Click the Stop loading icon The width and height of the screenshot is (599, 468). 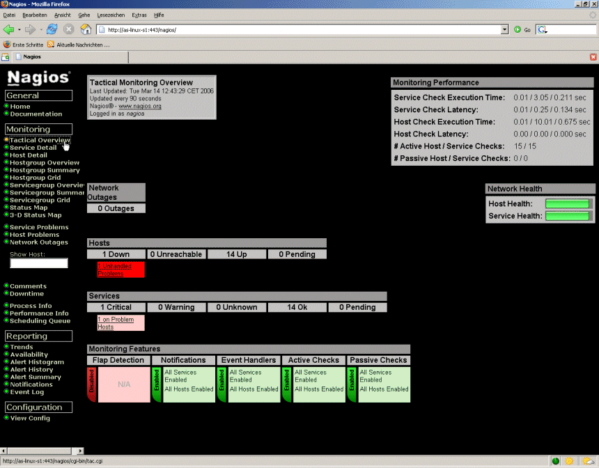coord(68,29)
